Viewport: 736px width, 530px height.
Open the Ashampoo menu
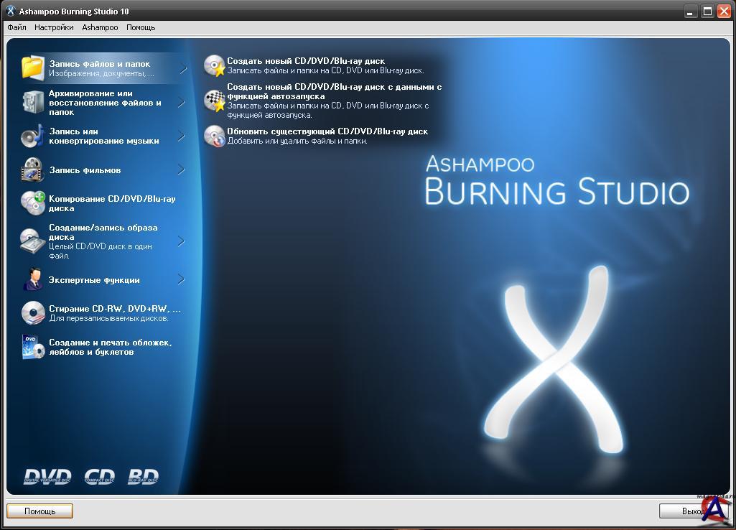coord(100,27)
